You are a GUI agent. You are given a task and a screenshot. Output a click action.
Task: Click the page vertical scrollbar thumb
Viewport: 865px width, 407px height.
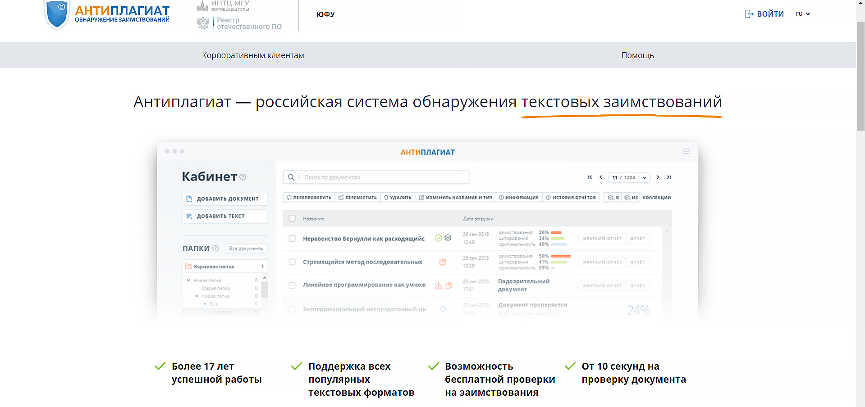(860, 77)
